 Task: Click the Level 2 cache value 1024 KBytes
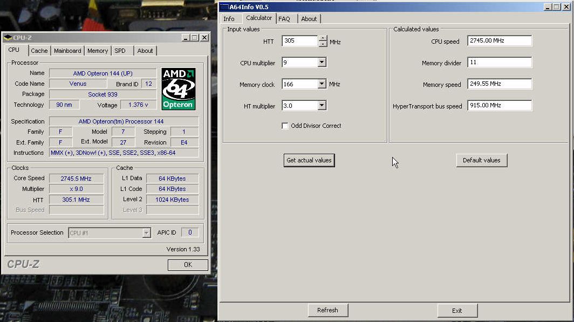[172, 200]
